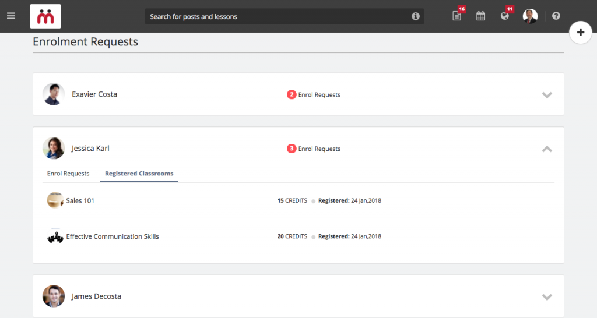Open the globe notifications with 11 badge
This screenshot has height=318, width=597.
(x=504, y=16)
